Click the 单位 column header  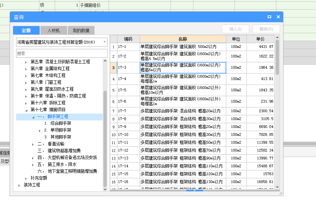coord(236,39)
